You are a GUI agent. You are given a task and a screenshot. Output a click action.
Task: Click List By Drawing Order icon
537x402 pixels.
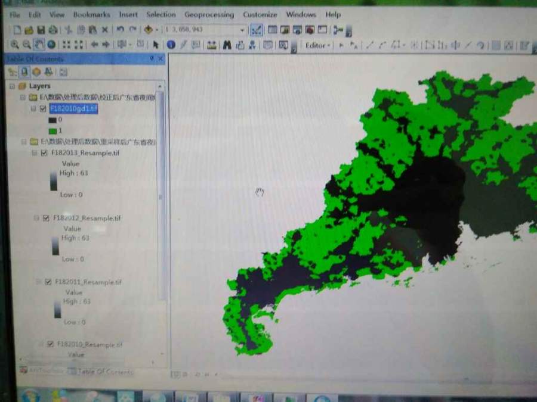pos(13,72)
